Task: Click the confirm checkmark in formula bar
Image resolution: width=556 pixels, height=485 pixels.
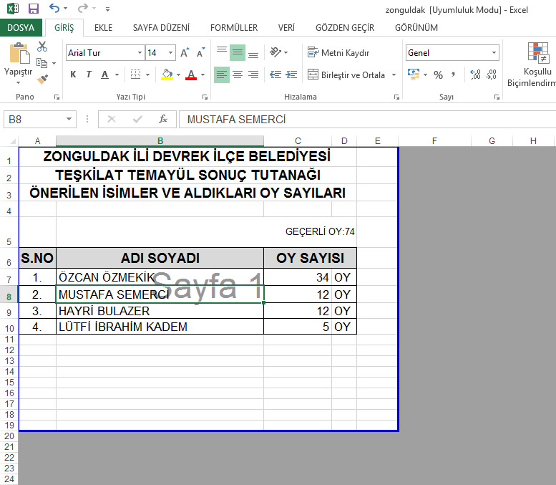Action: click(137, 119)
